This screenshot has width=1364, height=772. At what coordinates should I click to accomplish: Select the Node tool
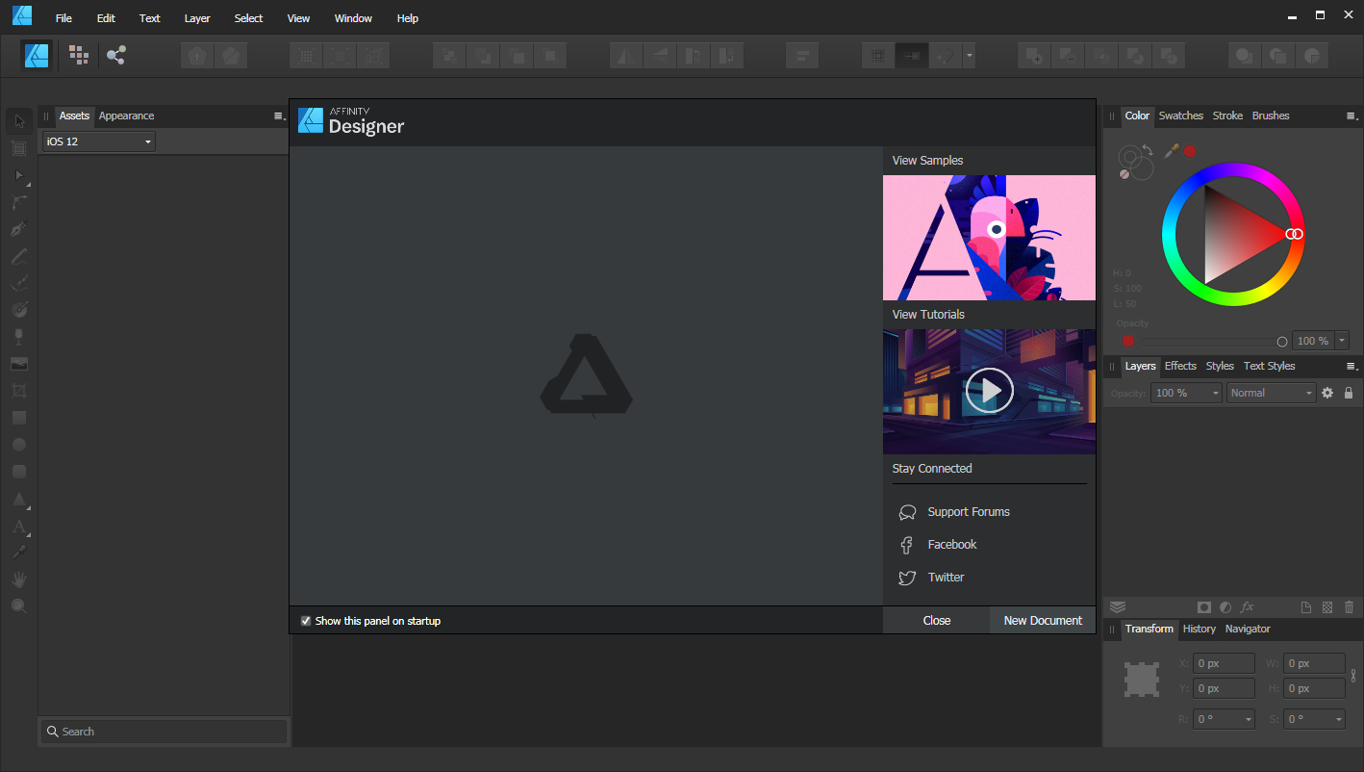[x=19, y=175]
